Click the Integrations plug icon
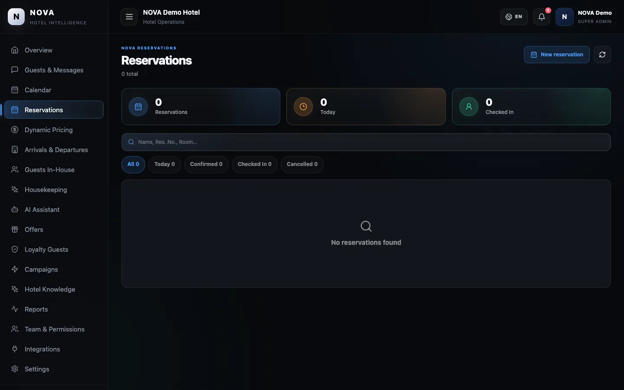The width and height of the screenshot is (624, 390). coord(15,349)
